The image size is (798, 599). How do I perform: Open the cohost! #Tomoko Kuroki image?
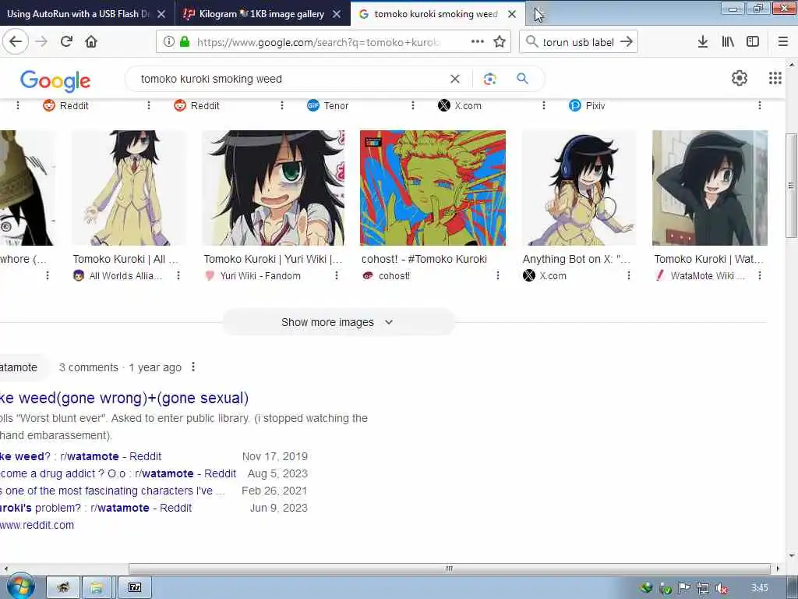coord(433,188)
